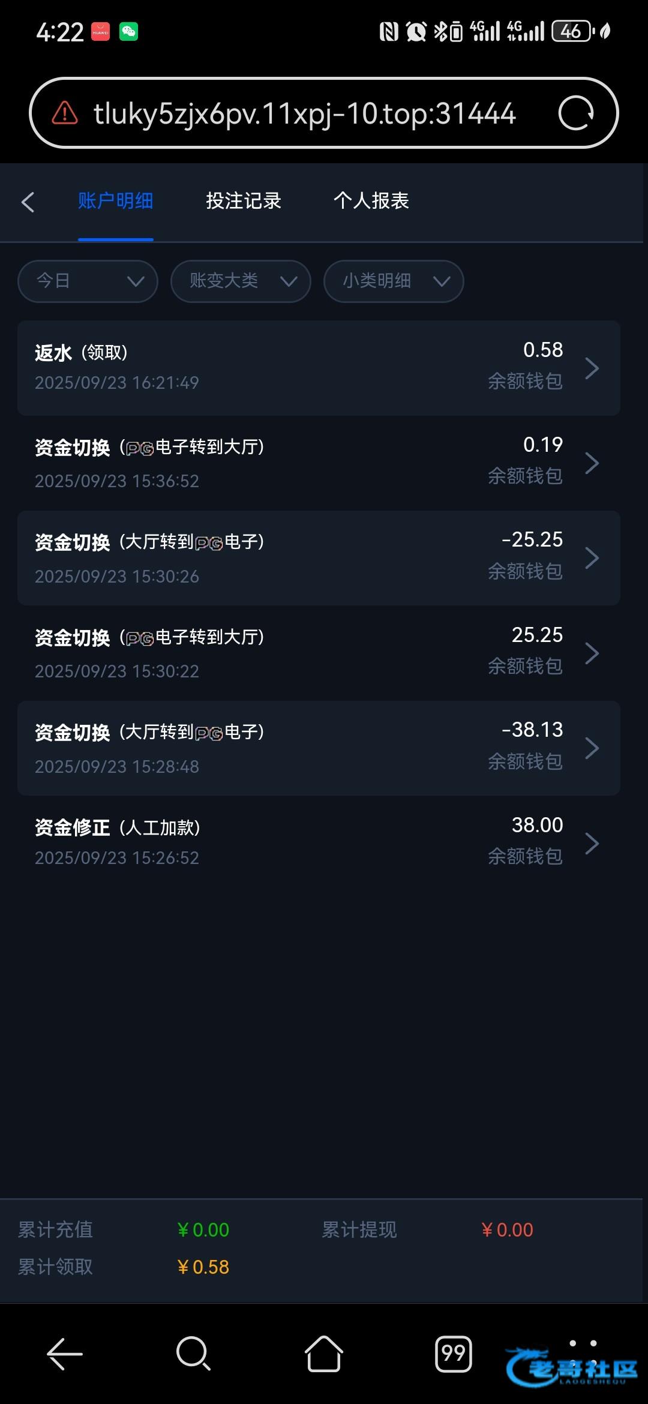
Task: Expand details chevron for the 0.19 transfer
Action: [592, 463]
